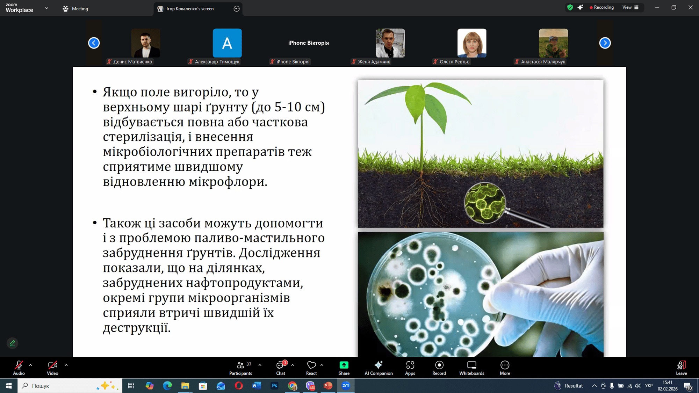
Task: Expand video settings arrow beside Video
Action: tap(66, 365)
